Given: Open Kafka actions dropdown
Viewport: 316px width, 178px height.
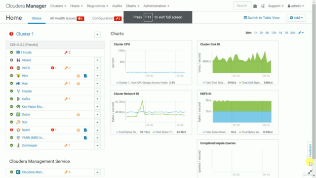Looking at the screenshot, I should [x=97, y=99].
